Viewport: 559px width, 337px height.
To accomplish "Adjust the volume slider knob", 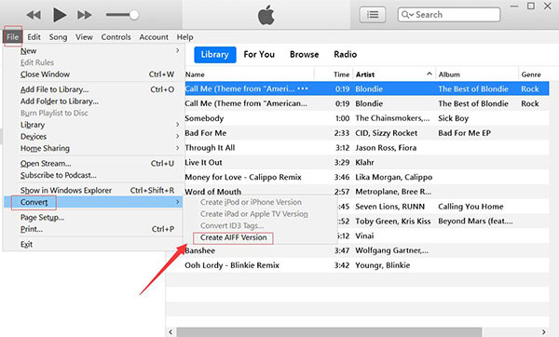I will pyautogui.click(x=134, y=15).
